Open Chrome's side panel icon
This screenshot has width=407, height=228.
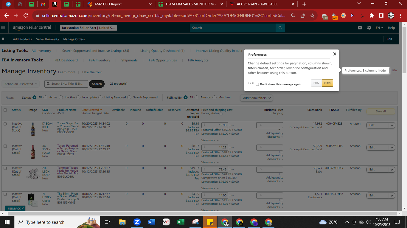(x=381, y=15)
